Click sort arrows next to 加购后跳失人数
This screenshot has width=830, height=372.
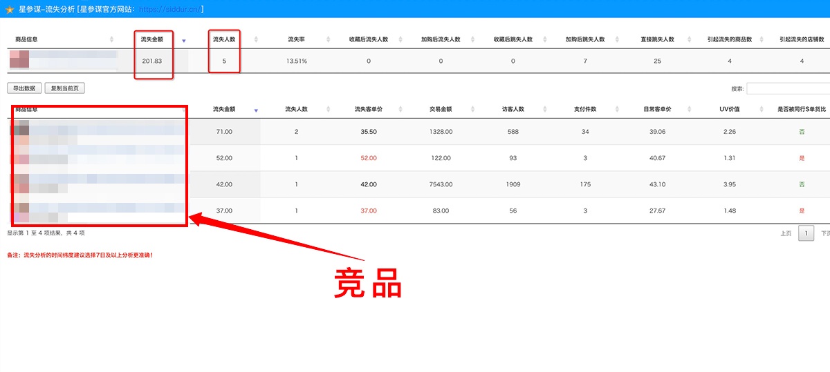[616, 39]
